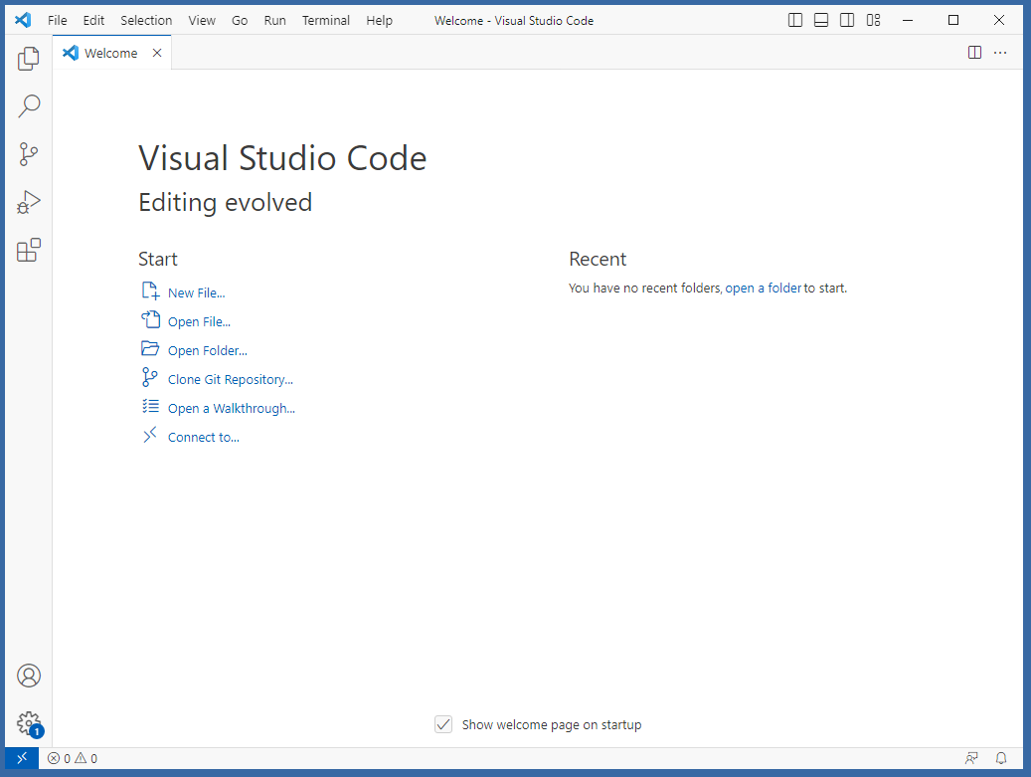Open notifications bell in status bar
The image size is (1031, 777).
pyautogui.click(x=1001, y=758)
